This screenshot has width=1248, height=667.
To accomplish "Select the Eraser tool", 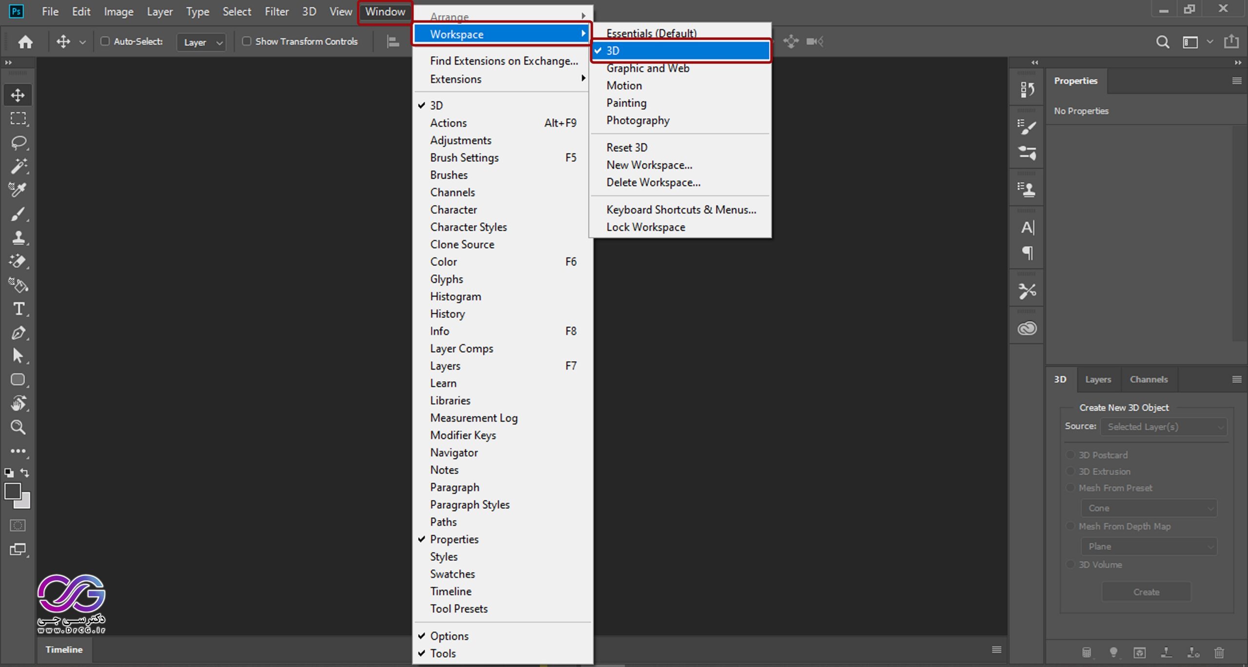I will tap(18, 261).
